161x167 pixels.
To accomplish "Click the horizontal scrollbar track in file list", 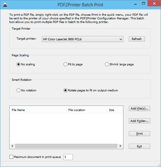I will point(66,146).
